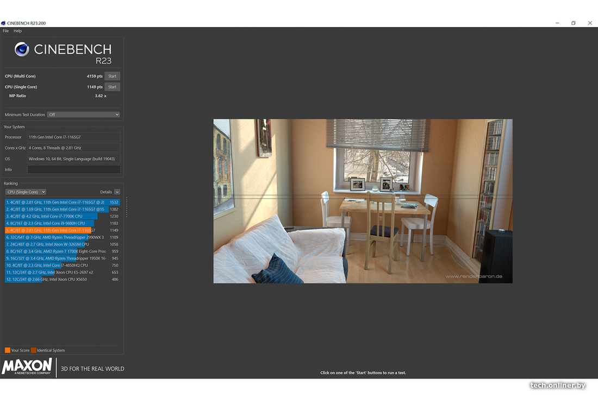Screen dimensions: 598x398
Task: Click the 4159 pts multi core score
Action: pyautogui.click(x=95, y=76)
